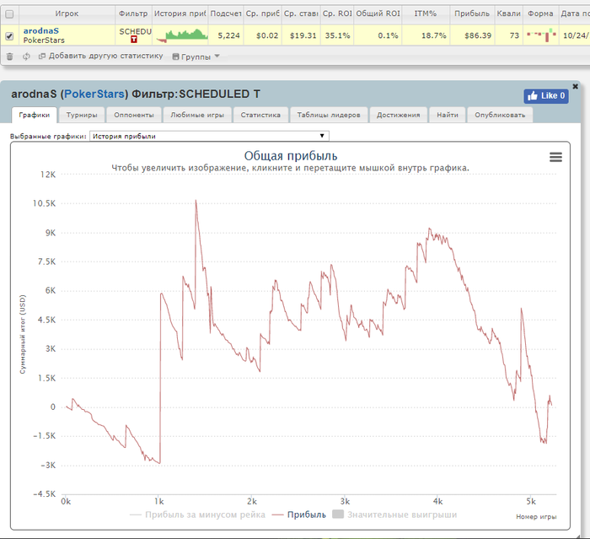The image size is (590, 539).
Task: Click the Facebook Like thumbs-up button
Action: point(546,96)
